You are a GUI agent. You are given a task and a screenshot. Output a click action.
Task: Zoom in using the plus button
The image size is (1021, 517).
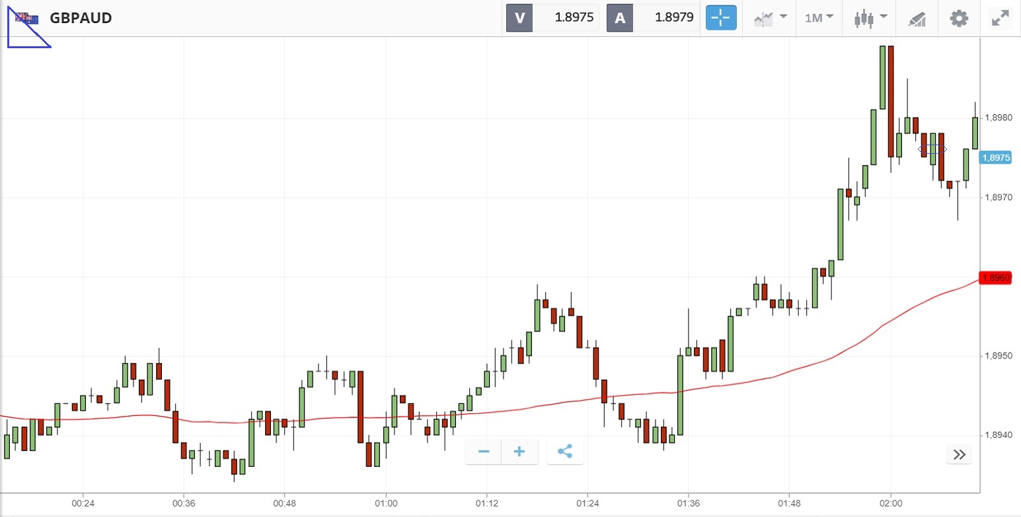click(519, 452)
